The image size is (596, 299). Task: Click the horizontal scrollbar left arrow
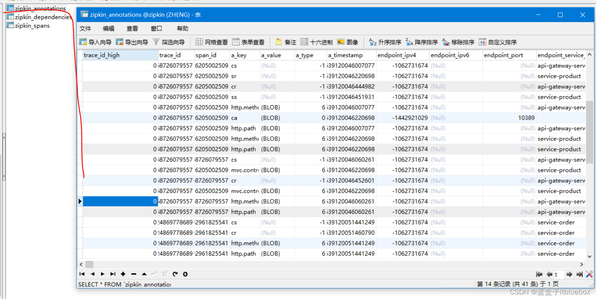tap(81, 264)
